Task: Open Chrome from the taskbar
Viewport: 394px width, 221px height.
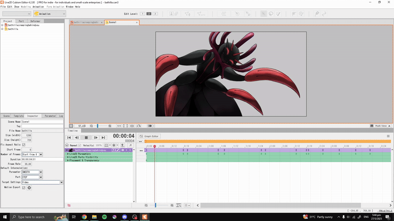Action: pyautogui.click(x=84, y=217)
